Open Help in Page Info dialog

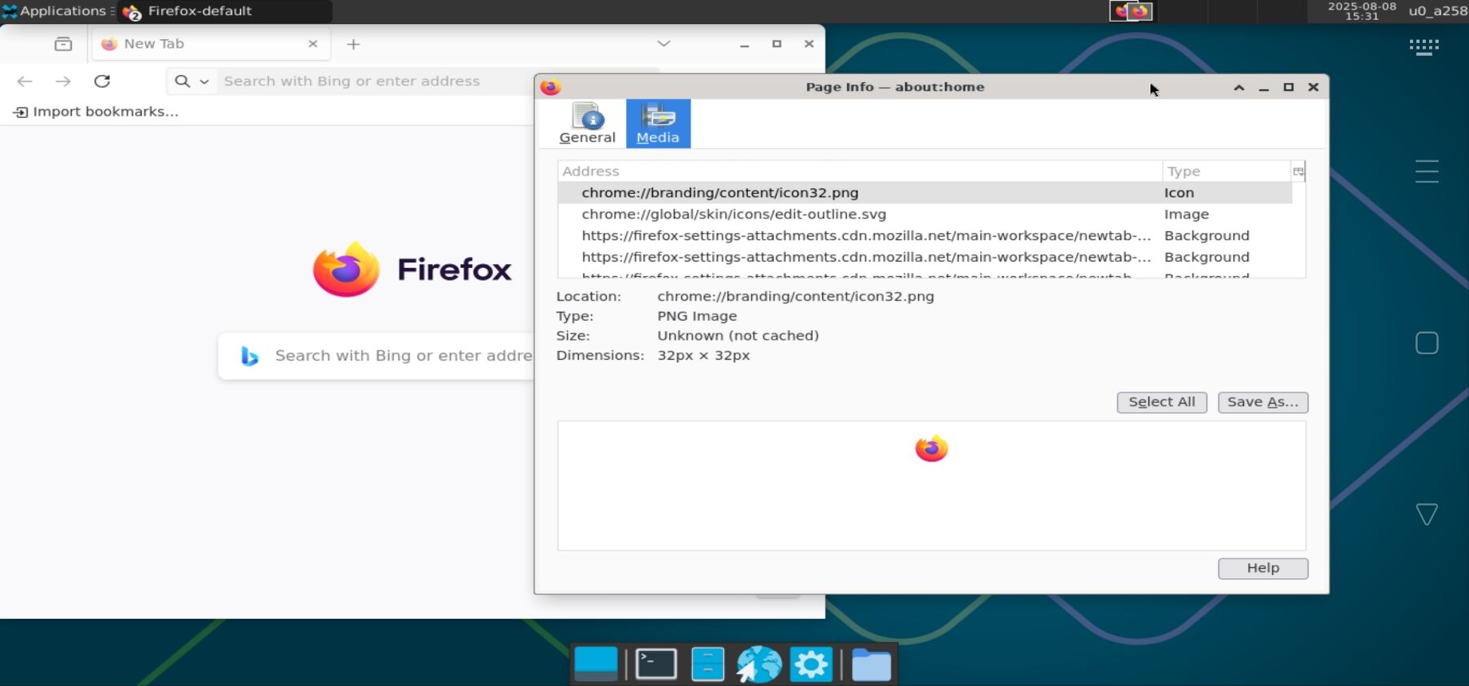[1263, 568]
